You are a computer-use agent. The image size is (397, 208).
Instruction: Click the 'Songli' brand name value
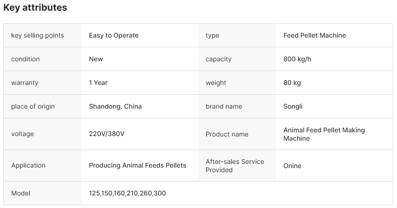click(x=293, y=106)
